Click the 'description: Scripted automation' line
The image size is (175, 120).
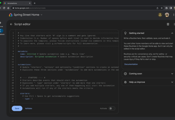click(x=56, y=57)
